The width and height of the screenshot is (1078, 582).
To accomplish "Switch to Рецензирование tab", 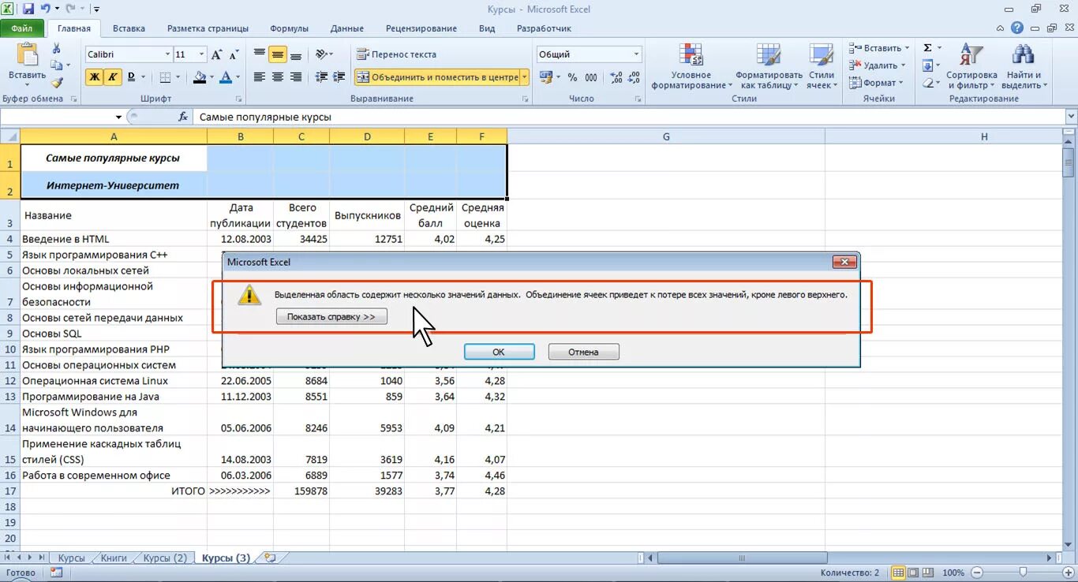I will pos(421,28).
